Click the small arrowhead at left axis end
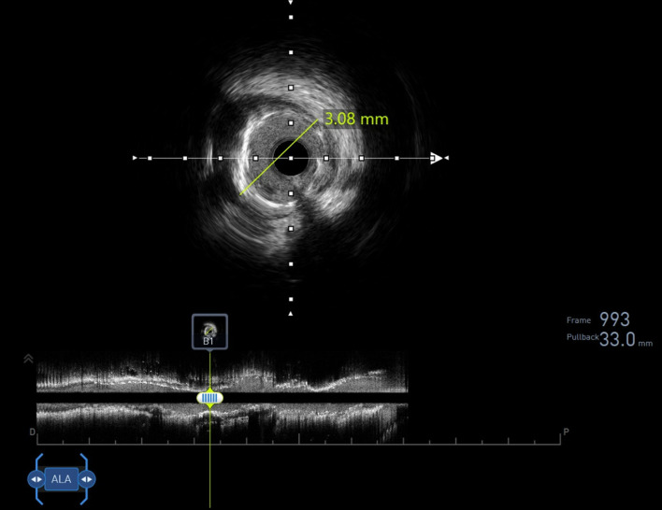The image size is (662, 510). pos(135,158)
